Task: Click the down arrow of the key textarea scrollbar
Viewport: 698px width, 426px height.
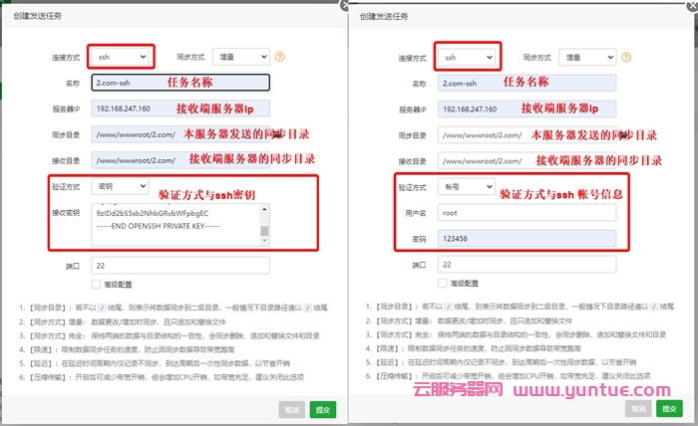Action: coord(264,239)
